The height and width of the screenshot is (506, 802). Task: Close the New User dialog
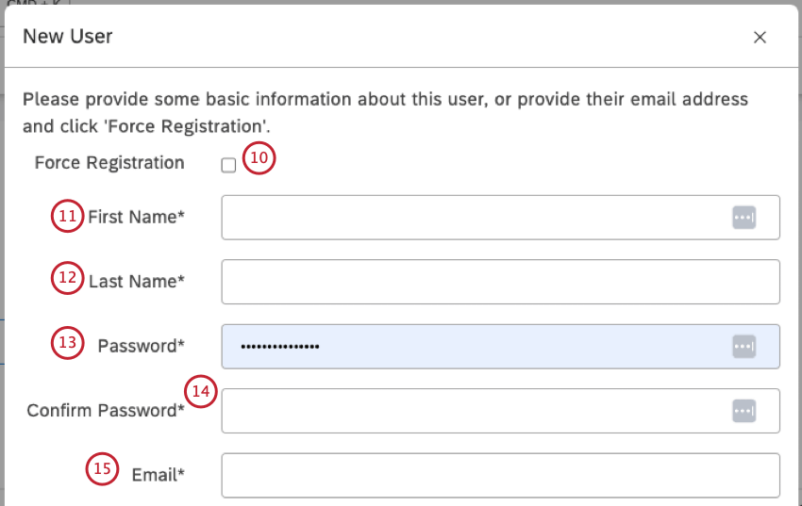tap(760, 38)
